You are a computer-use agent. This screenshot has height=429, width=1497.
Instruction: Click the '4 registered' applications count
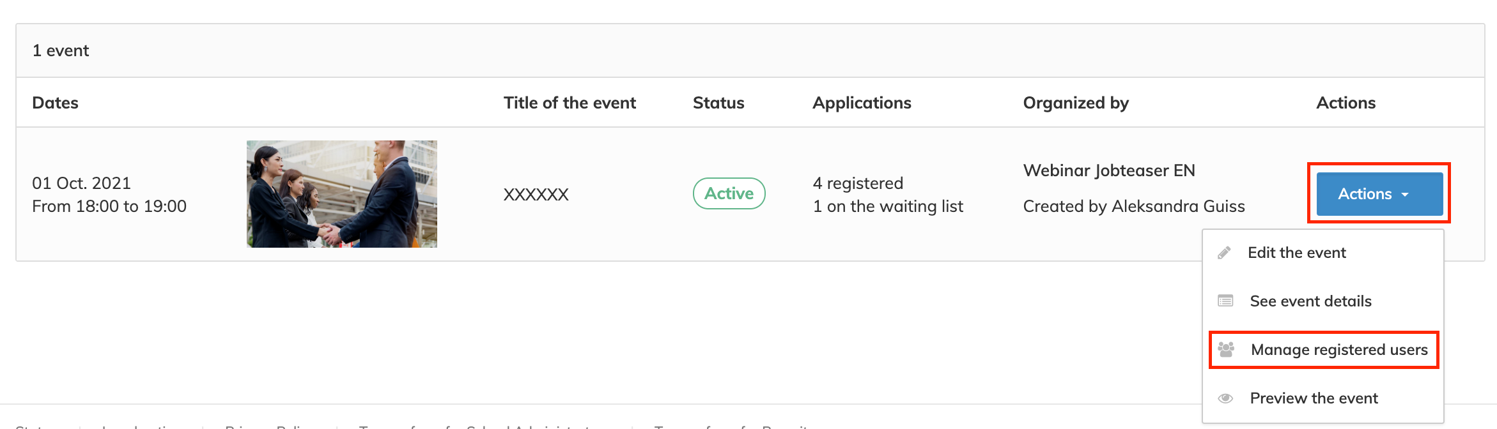[858, 183]
